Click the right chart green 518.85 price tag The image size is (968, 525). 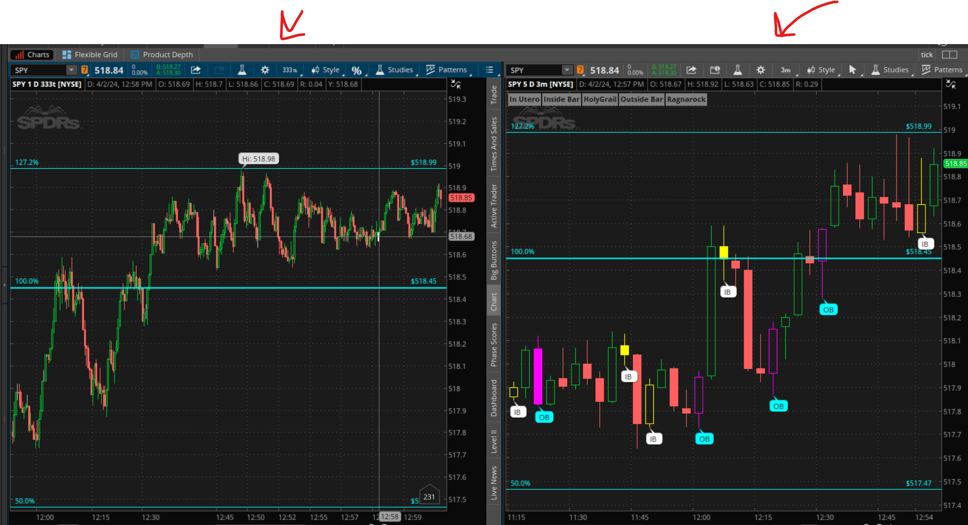point(956,164)
